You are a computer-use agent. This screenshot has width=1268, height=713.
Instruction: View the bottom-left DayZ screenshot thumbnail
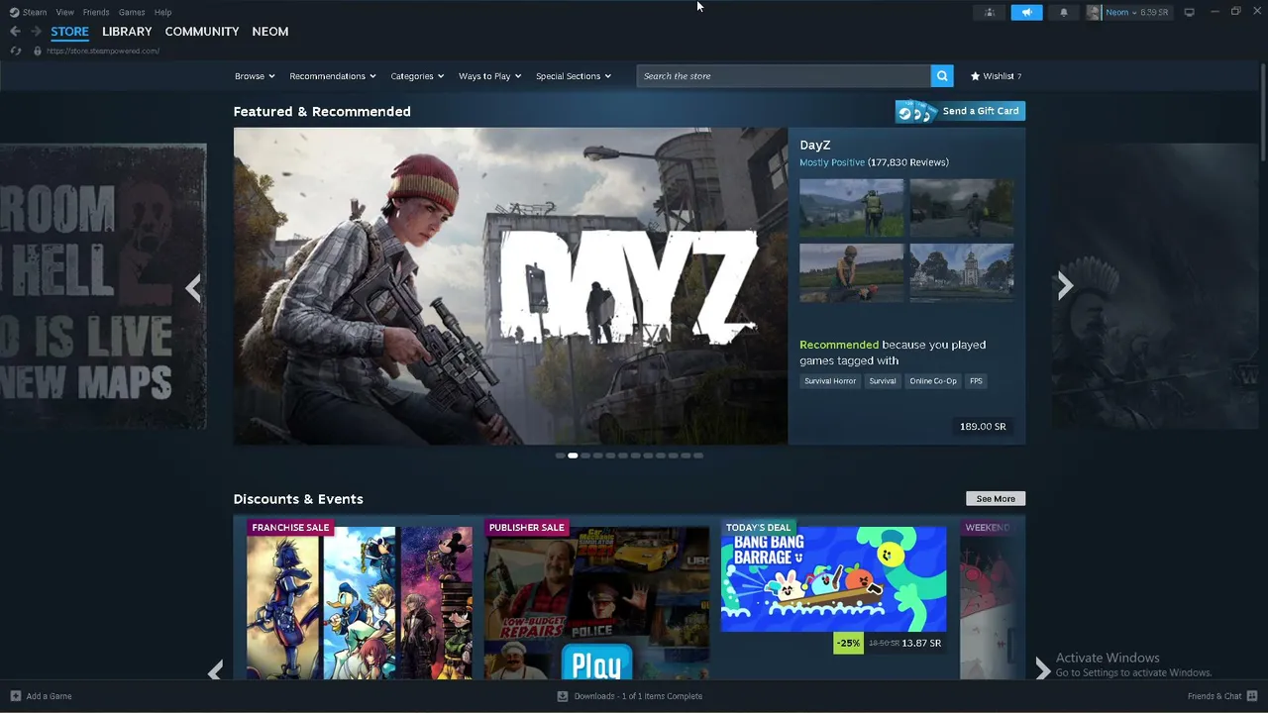(x=852, y=272)
